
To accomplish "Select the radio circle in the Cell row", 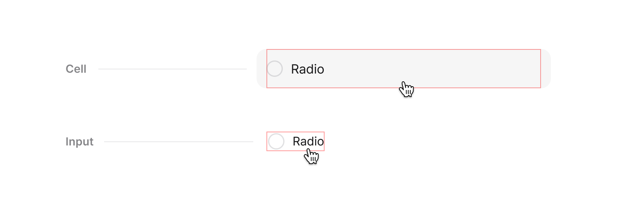I will point(275,69).
